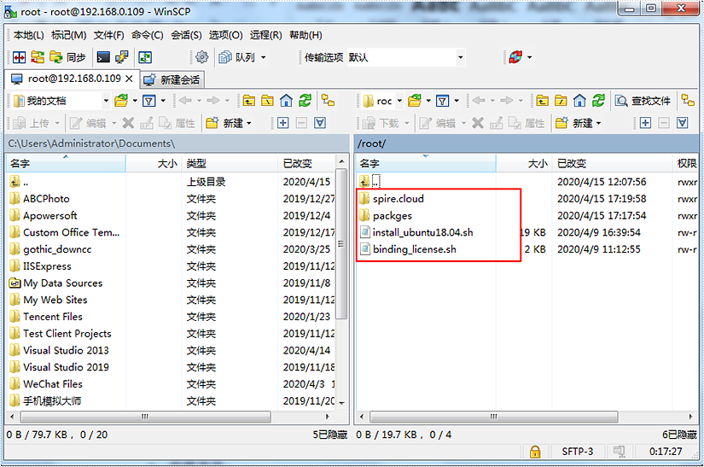
Task: Sort the remote panel by the 已改变 column
Action: click(613, 163)
